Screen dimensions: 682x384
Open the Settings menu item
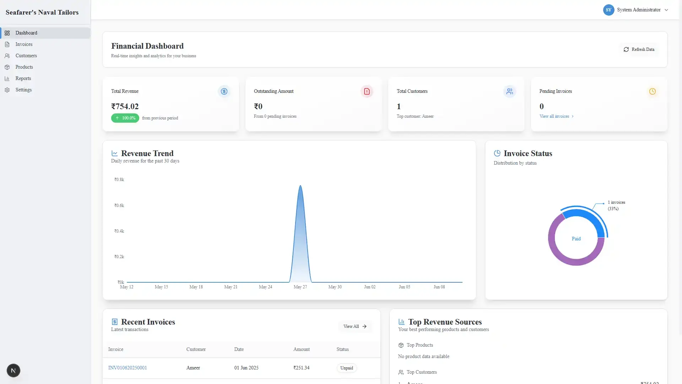point(45,90)
